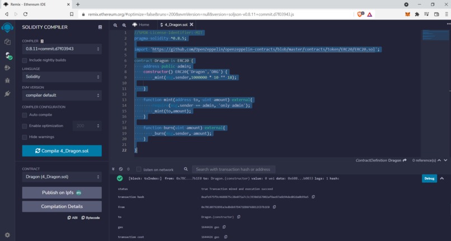Toggle Include nightly builds checkbox
Viewport: 451px width, 241px height.
pyautogui.click(x=25, y=60)
